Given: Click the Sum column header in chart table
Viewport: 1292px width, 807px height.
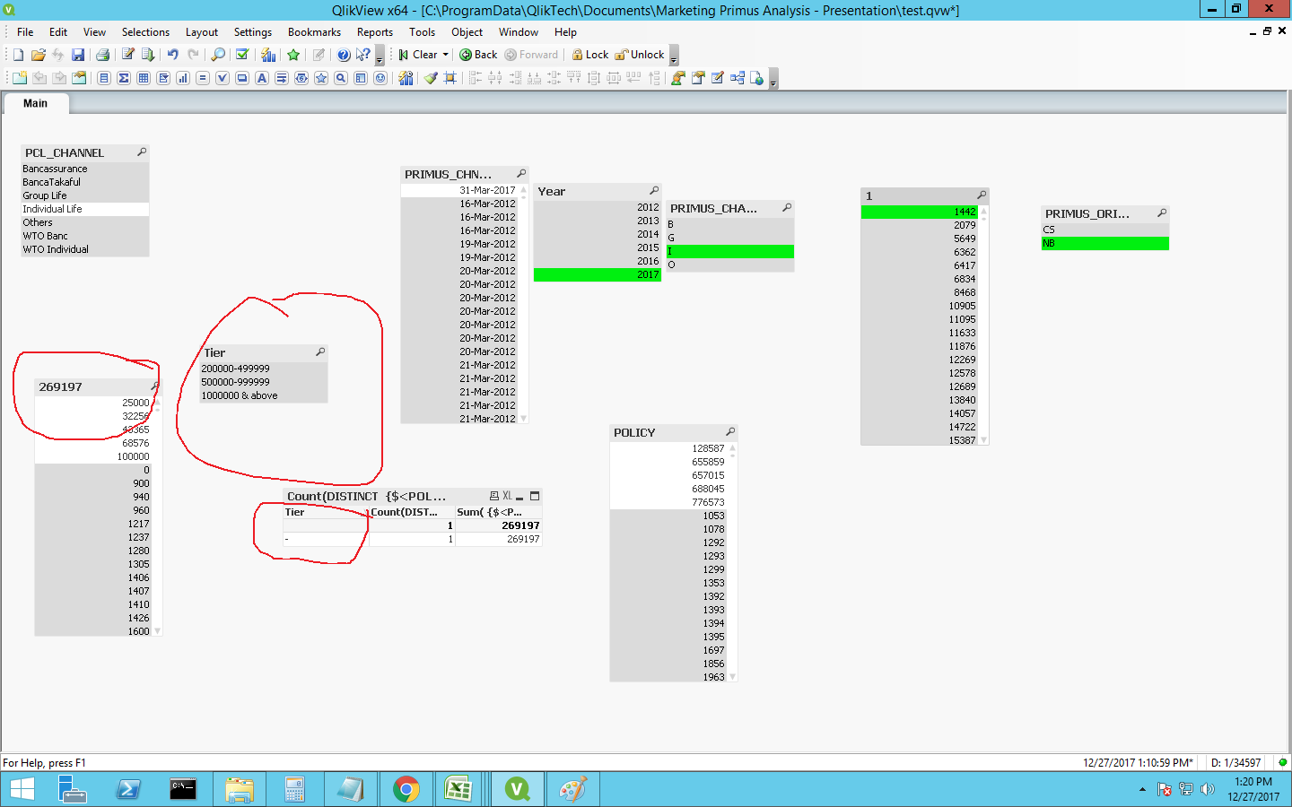Looking at the screenshot, I should click(498, 512).
